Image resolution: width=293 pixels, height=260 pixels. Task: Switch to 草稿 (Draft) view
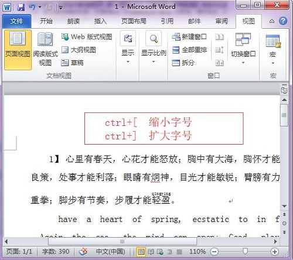(72, 63)
